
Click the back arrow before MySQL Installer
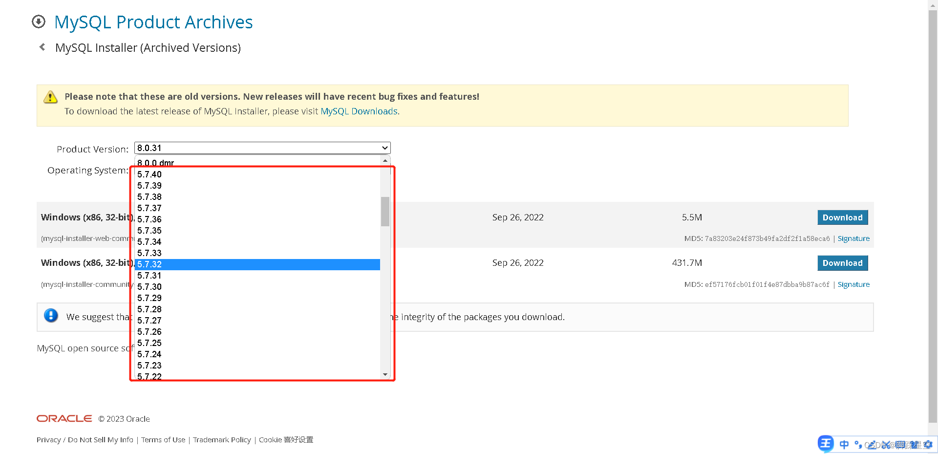(43, 47)
